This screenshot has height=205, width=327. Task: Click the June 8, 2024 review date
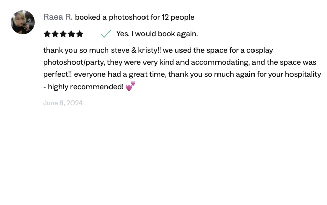pyautogui.click(x=63, y=103)
